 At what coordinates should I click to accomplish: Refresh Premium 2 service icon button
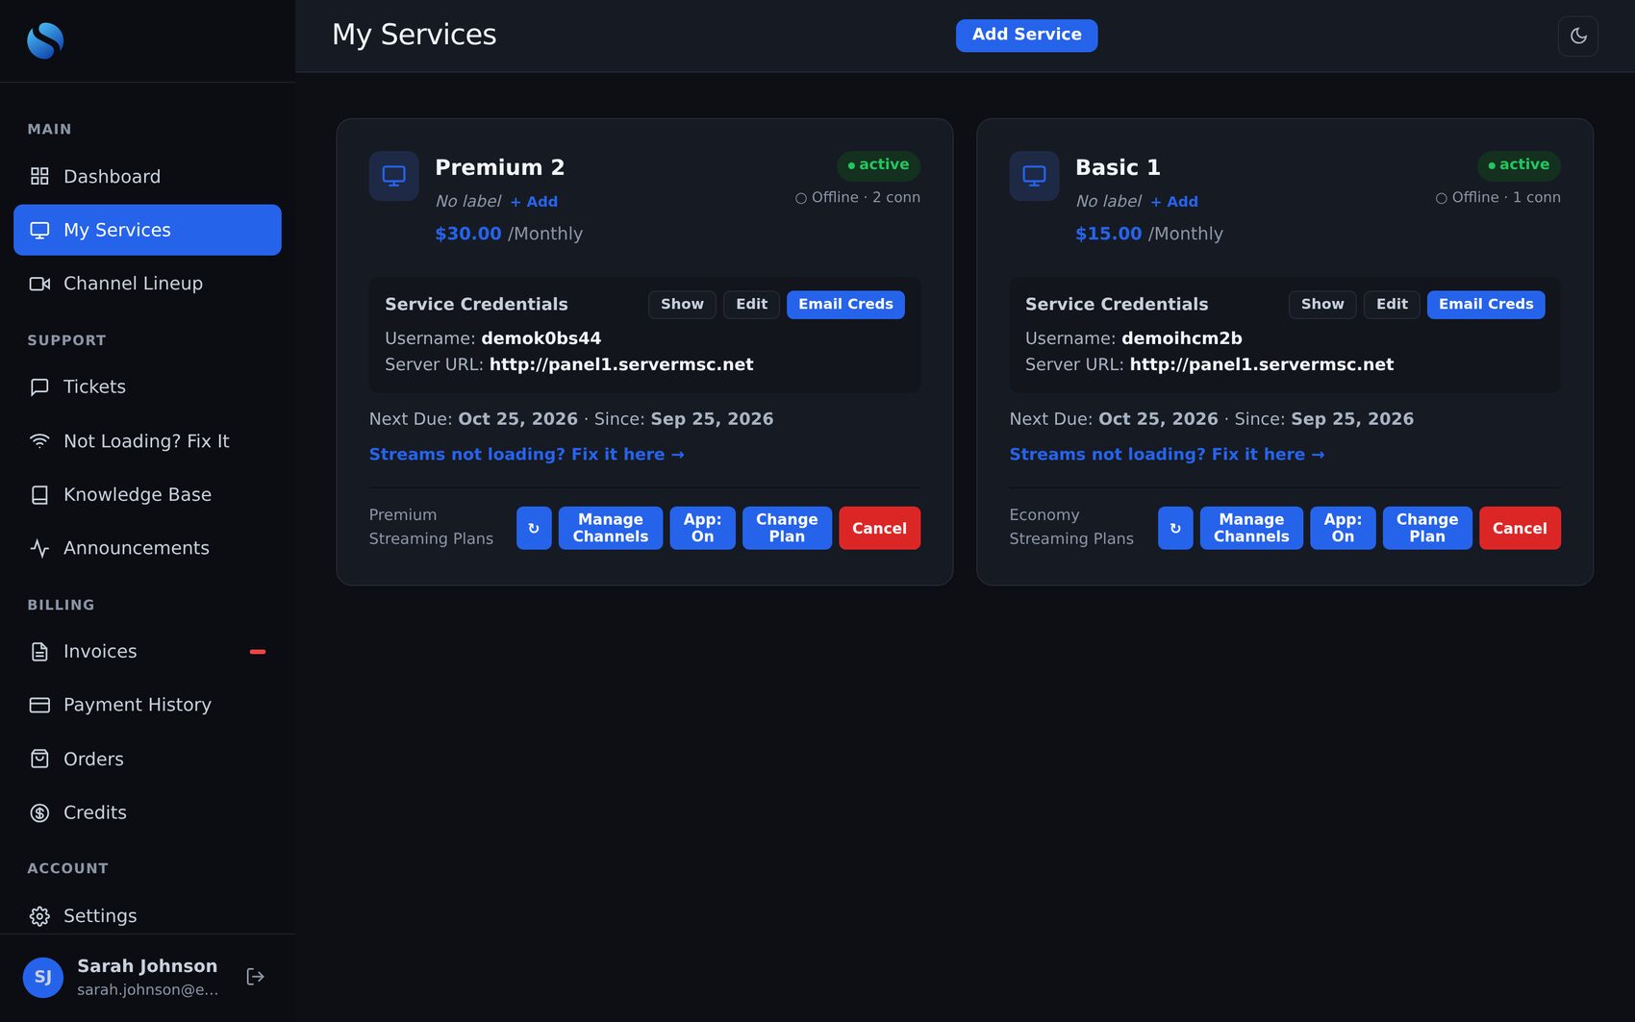tap(534, 529)
